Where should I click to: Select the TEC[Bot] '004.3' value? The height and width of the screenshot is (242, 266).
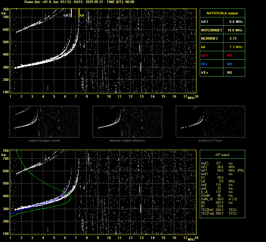[x=219, y=210]
